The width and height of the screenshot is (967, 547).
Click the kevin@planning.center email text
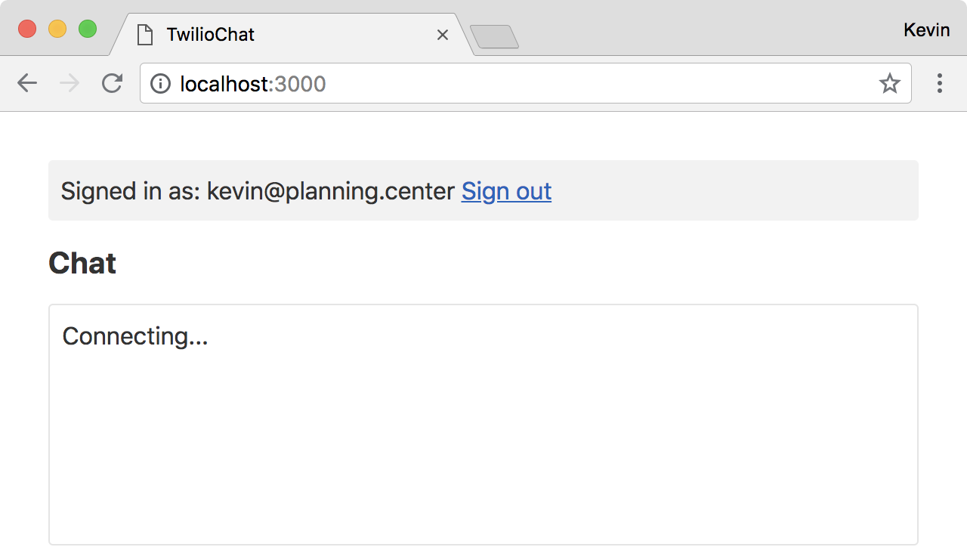coord(331,191)
